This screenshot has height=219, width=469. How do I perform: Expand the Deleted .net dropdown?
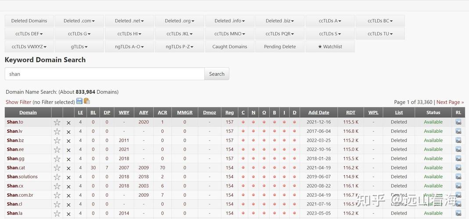pyautogui.click(x=129, y=21)
